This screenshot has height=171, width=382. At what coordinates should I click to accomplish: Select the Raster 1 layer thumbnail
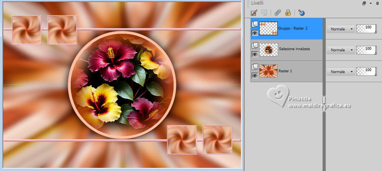pos(269,71)
